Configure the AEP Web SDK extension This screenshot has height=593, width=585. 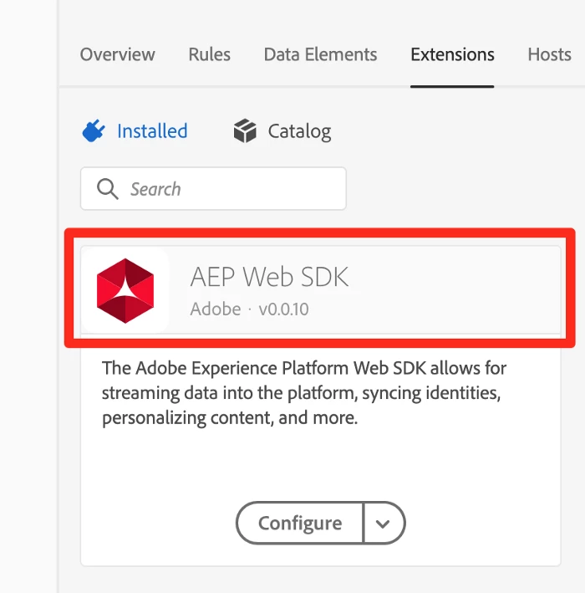[x=300, y=523]
